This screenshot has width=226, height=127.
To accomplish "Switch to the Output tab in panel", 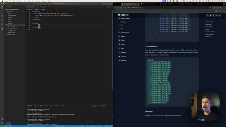I will point(46,106).
